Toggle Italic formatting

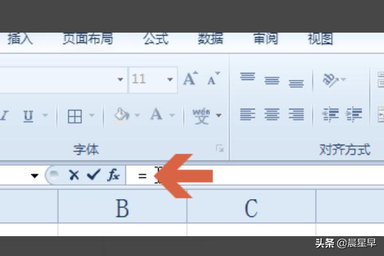click(x=4, y=116)
